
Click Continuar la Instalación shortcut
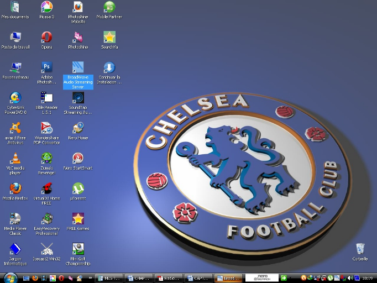(x=109, y=74)
